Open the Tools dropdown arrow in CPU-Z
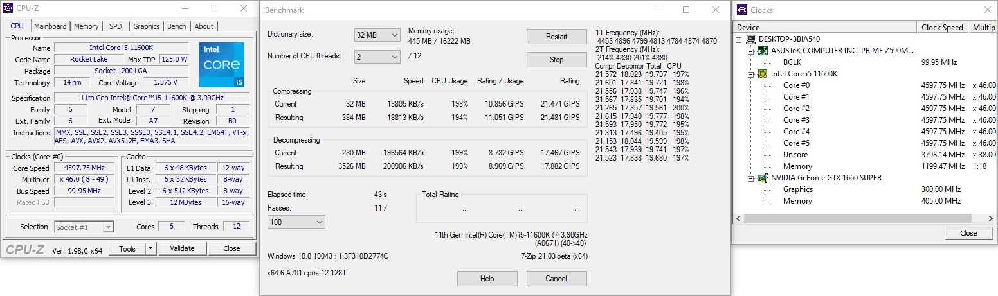The image size is (998, 296). tap(150, 248)
